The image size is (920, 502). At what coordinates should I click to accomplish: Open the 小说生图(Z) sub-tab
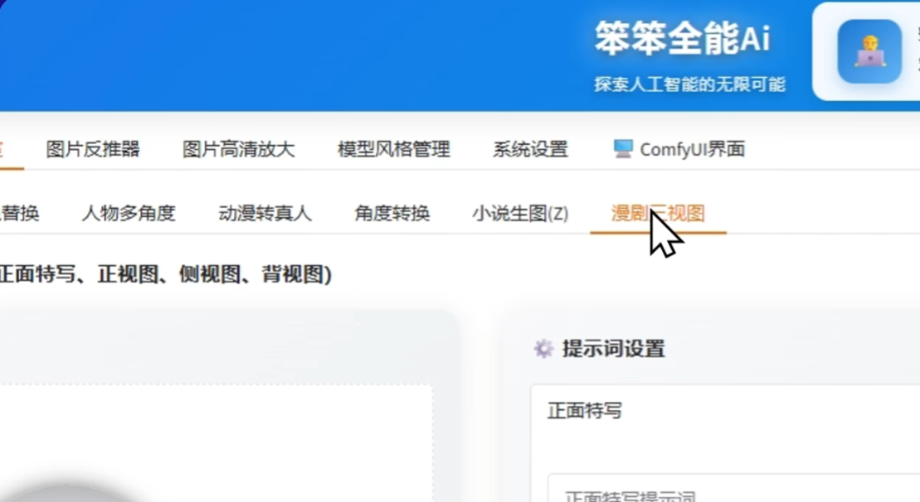(519, 213)
